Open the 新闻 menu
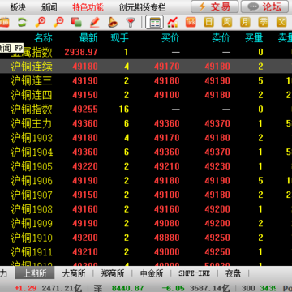Image resolution: width=292 pixels, height=292 pixels. (49, 7)
